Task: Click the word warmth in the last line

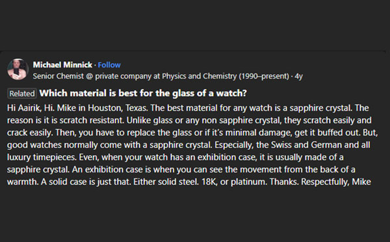Action: click(x=22, y=182)
